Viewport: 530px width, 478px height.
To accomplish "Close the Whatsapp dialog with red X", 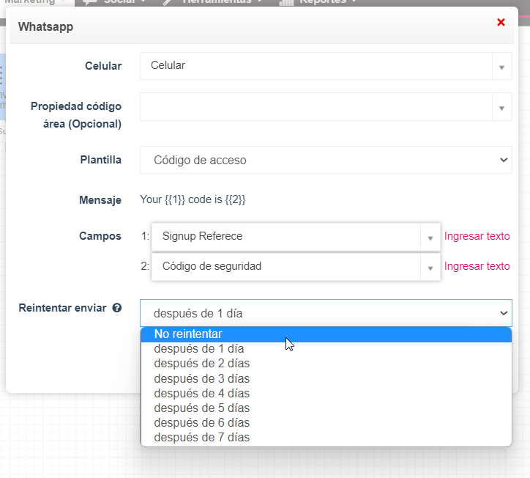I will click(501, 22).
